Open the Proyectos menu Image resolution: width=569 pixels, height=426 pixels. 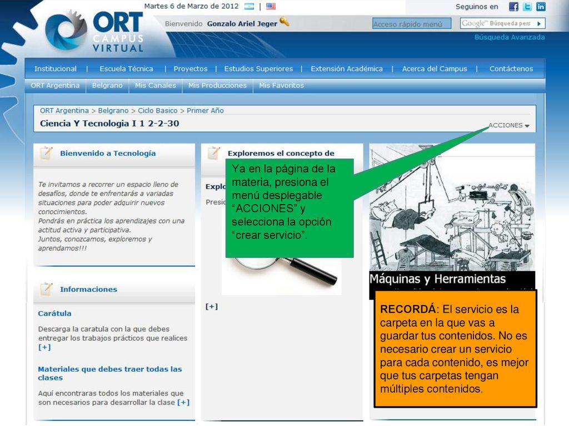[191, 68]
